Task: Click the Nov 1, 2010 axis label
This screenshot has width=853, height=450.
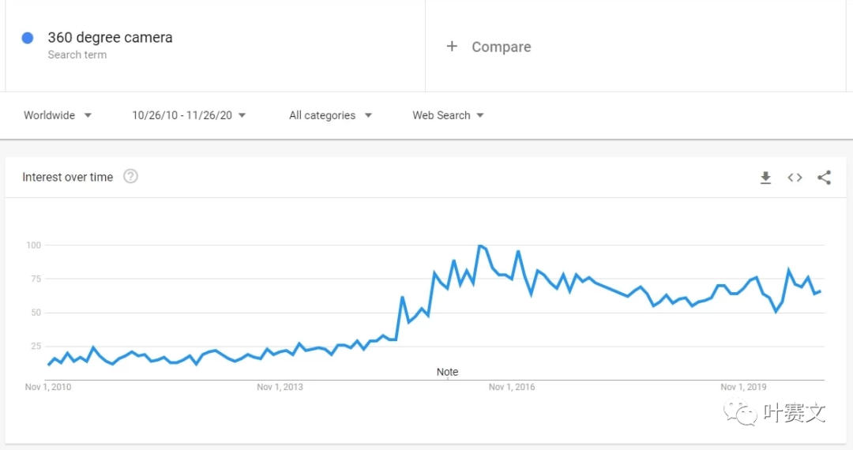Action: [x=48, y=387]
